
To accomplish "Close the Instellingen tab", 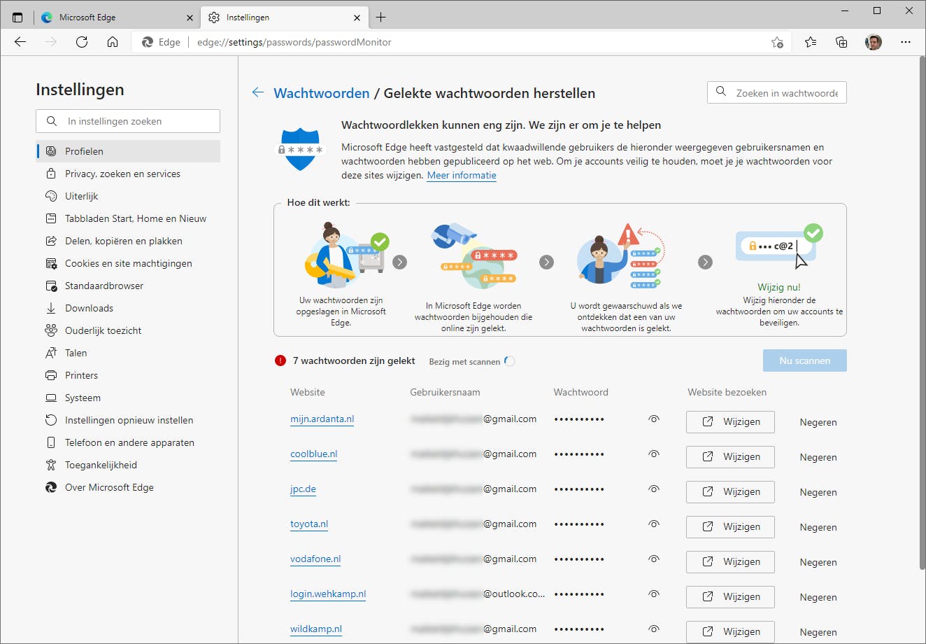I will 357,17.
